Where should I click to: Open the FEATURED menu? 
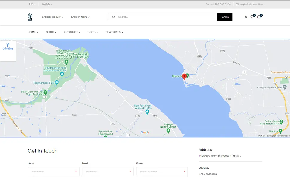pyautogui.click(x=114, y=32)
